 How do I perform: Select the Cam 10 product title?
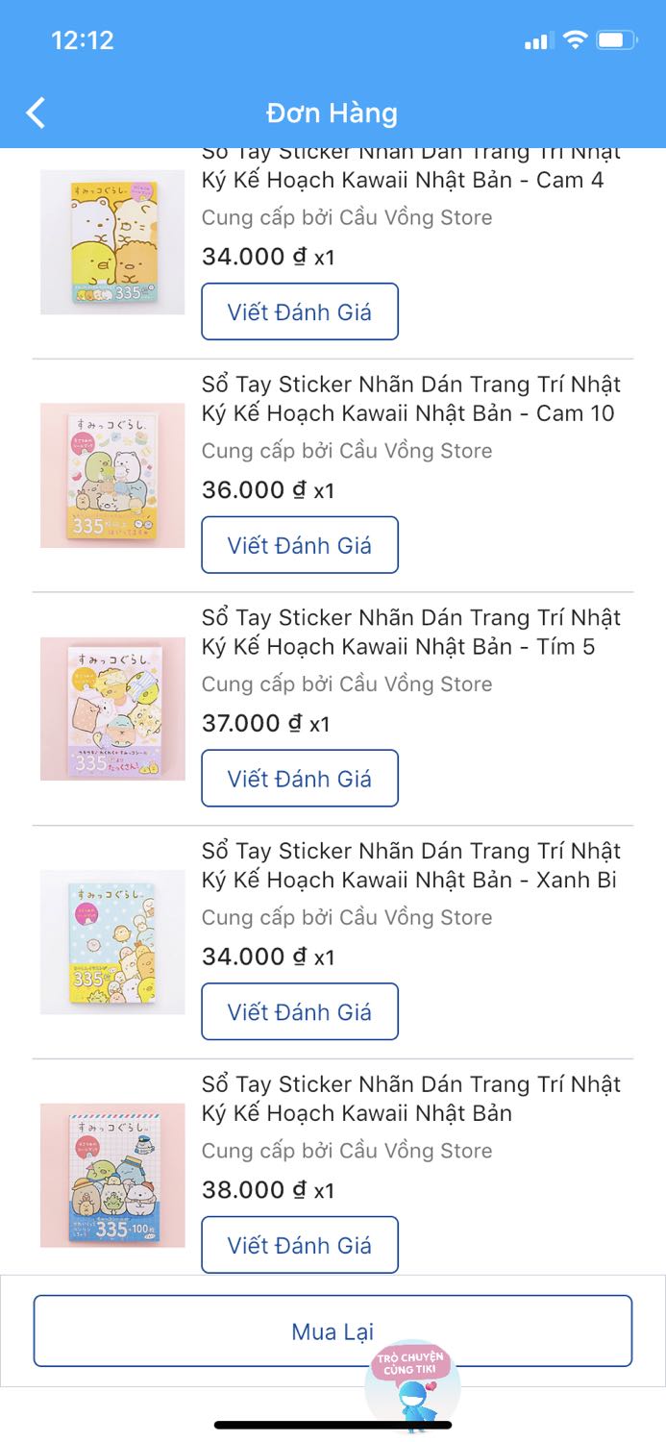click(407, 398)
